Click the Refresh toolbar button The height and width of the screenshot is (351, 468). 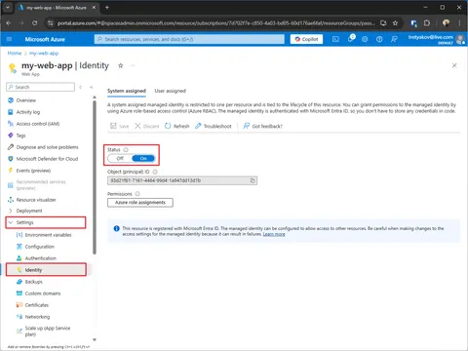[176, 126]
